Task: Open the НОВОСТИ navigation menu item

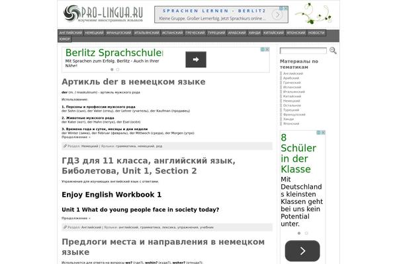Action: 316,33
